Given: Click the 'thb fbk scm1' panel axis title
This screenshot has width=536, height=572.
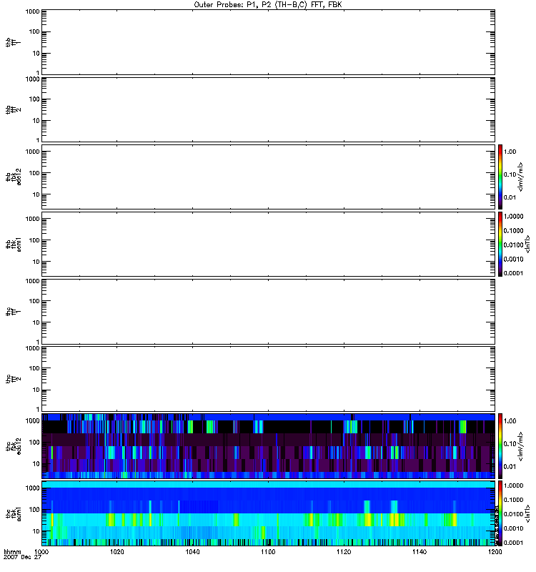Looking at the screenshot, I should (14, 245).
